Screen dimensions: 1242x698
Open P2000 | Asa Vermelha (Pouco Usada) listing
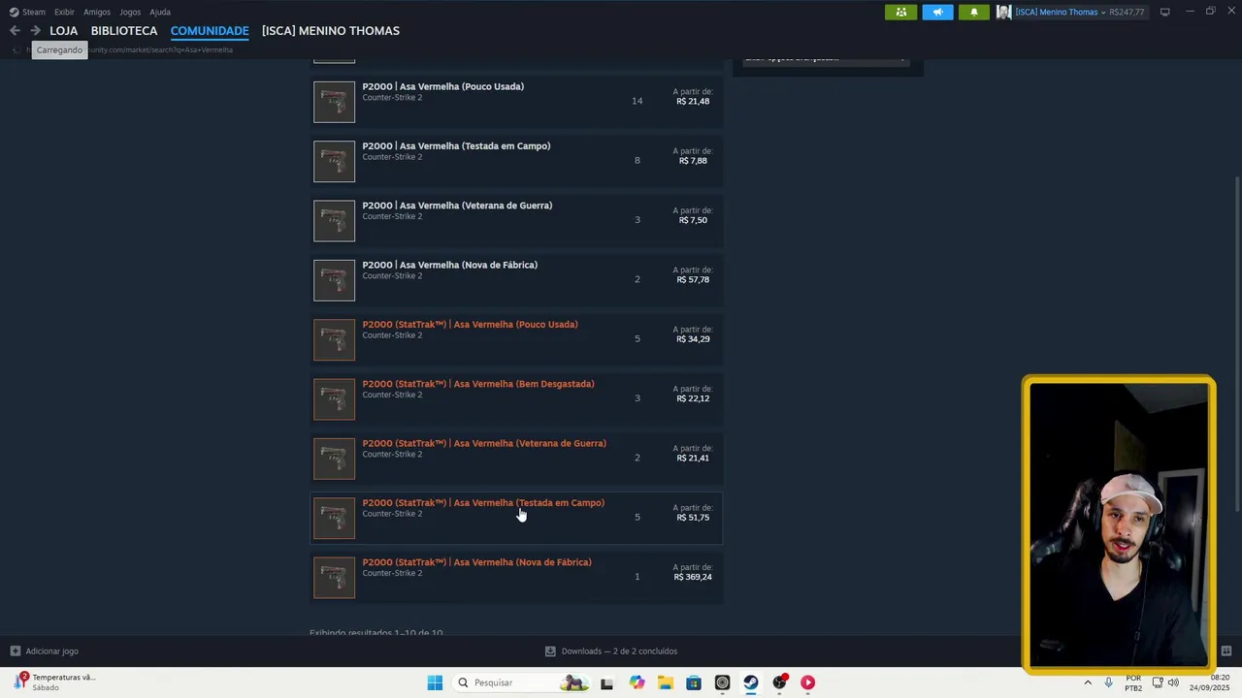(516, 102)
